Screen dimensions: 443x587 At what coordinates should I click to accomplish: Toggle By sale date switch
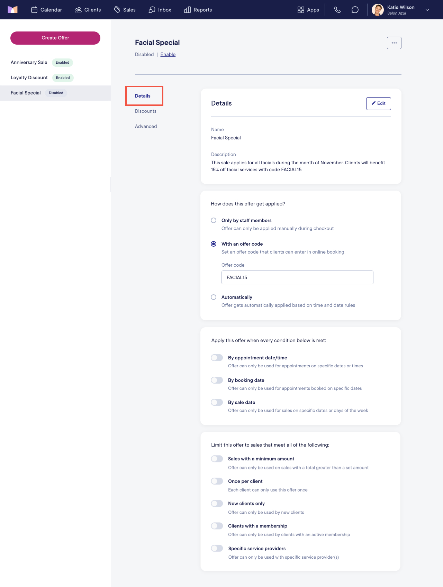click(217, 402)
